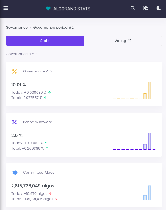Click the red arrow beside -10,970 algos
166x210 pixels.
50,193
